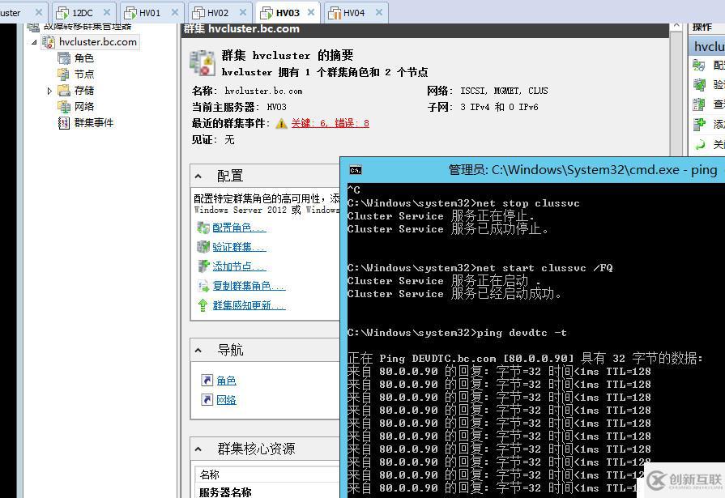
Task: Click the add node icon in actions pane
Action: (699, 125)
